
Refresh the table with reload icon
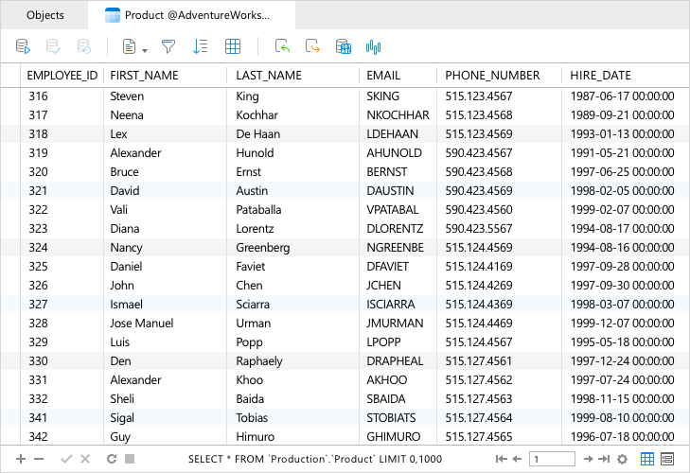[112, 459]
